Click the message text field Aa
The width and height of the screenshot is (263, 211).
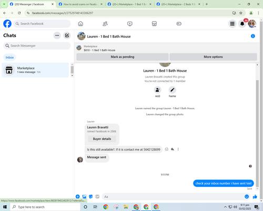click(x=173, y=197)
